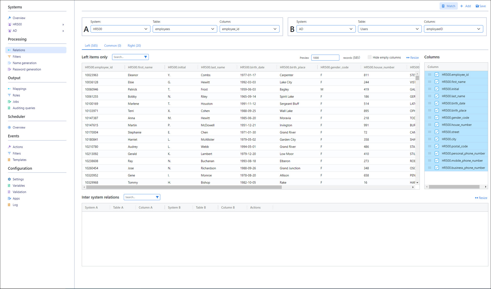Click filter funnel icon in Left items search
This screenshot has height=289, width=491.
coord(146,57)
